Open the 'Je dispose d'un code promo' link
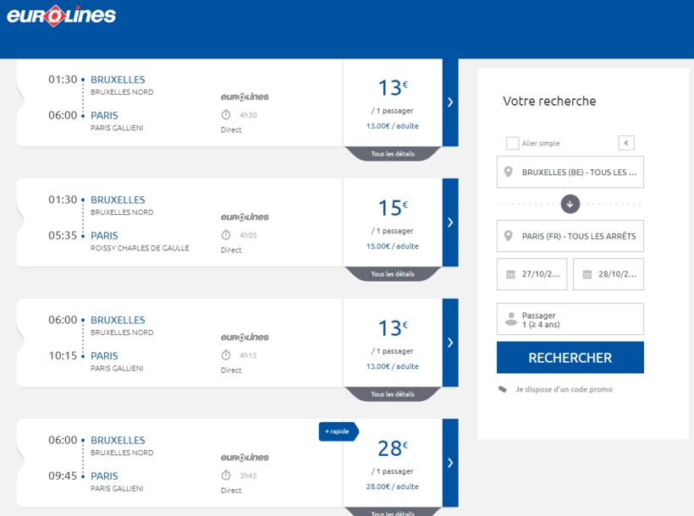The width and height of the screenshot is (694, 516). click(564, 390)
